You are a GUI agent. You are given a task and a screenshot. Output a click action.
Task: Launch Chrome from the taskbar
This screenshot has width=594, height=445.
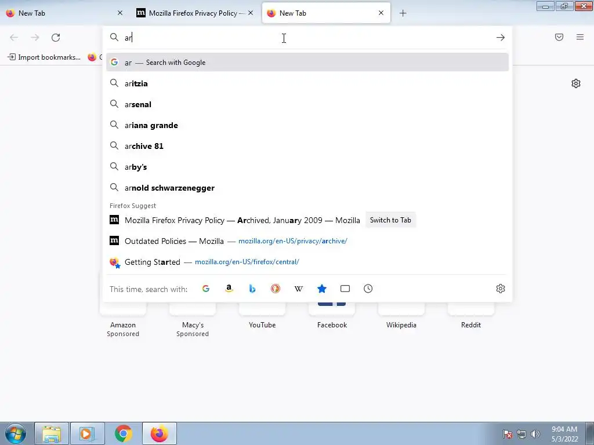point(123,433)
